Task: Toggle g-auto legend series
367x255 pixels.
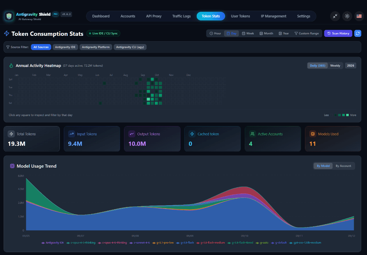Action: [262, 243]
